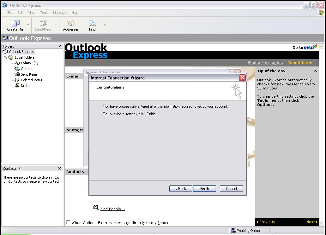Show the Next tip of the day
Viewport: 326px width, 235px height.
pos(312,222)
